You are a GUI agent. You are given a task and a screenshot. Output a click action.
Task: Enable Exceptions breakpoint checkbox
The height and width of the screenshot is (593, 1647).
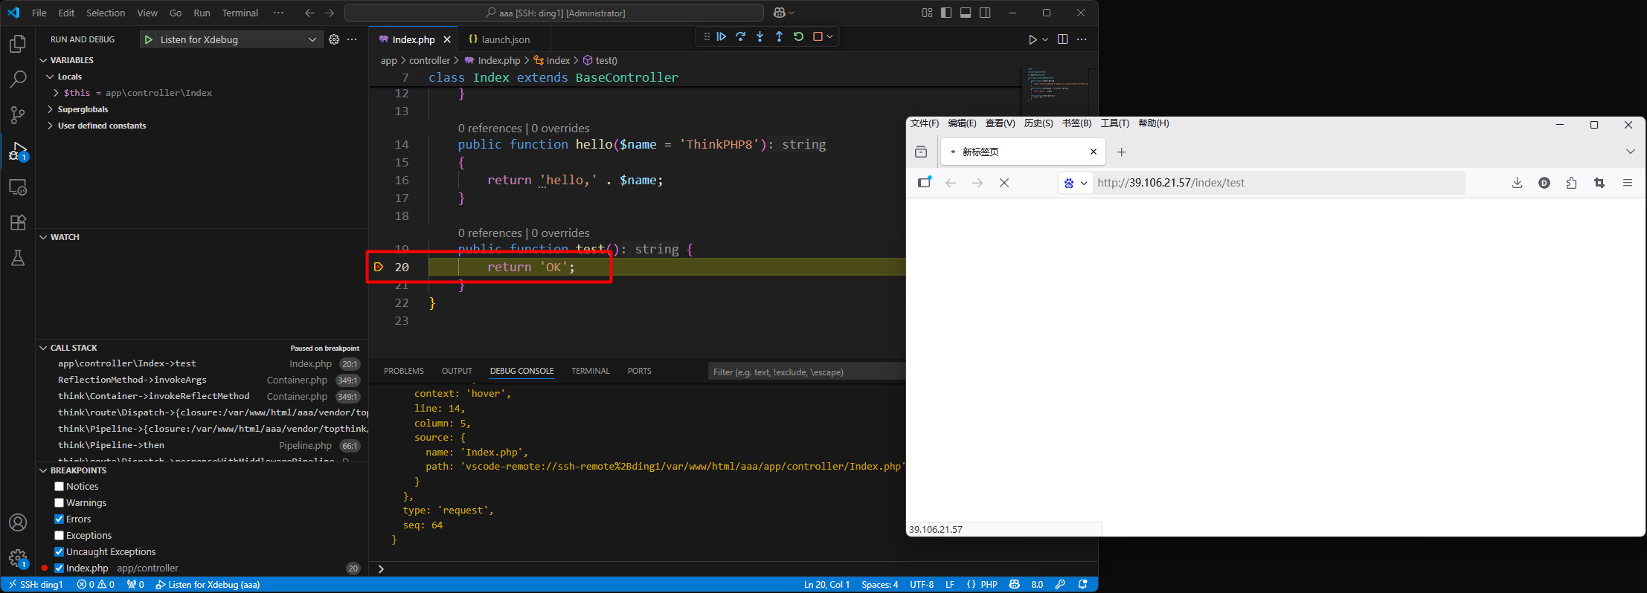pos(59,536)
